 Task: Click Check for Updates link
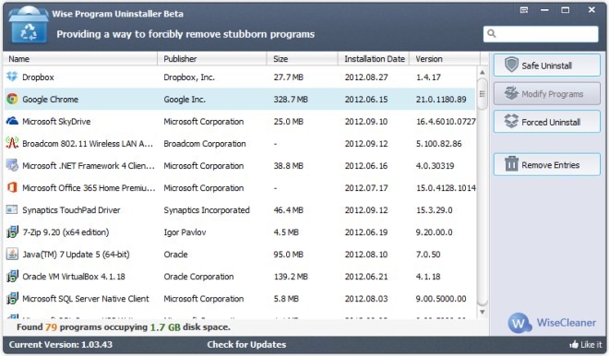pos(246,344)
